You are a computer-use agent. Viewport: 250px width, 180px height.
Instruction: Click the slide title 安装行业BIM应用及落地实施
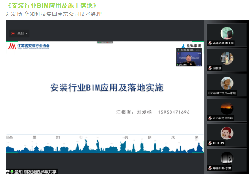pos(107,88)
